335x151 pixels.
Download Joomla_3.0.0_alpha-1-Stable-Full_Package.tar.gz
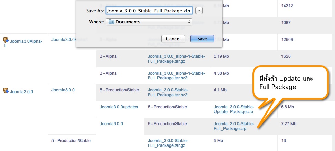click(x=176, y=59)
